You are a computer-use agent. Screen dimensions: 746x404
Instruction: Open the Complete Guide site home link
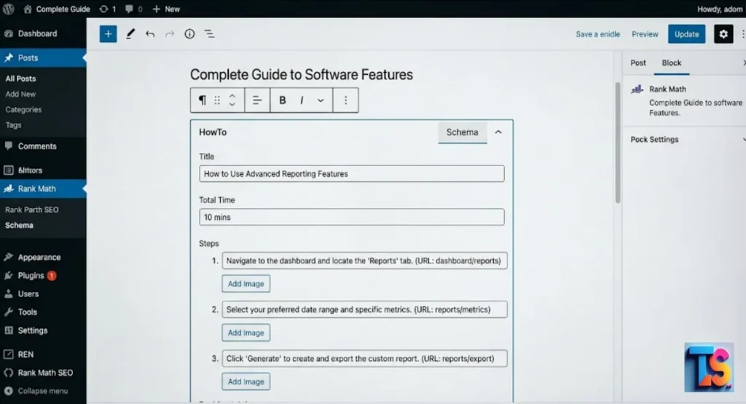coord(57,9)
